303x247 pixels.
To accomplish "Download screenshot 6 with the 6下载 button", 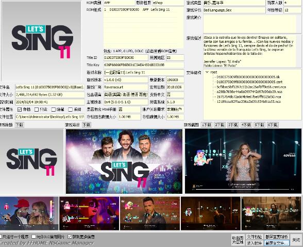I will (x=273, y=125).
